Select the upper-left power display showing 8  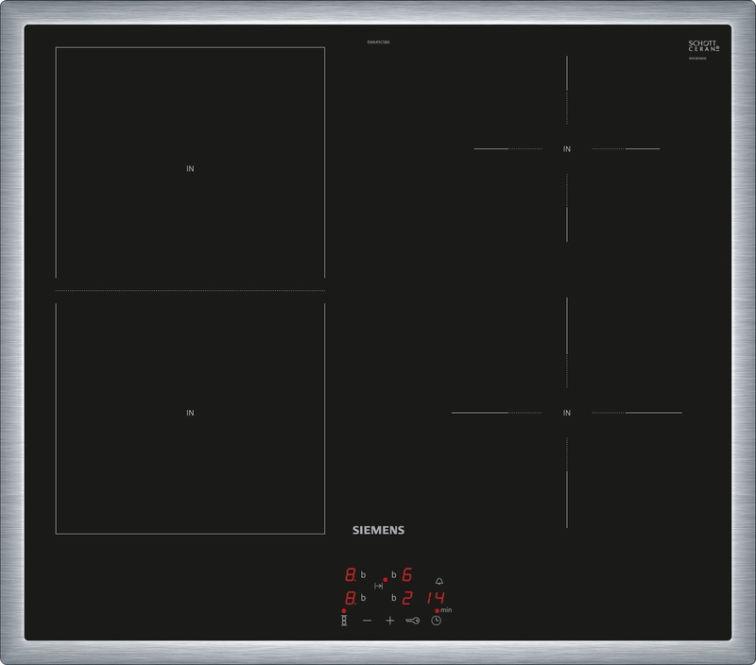(x=349, y=574)
